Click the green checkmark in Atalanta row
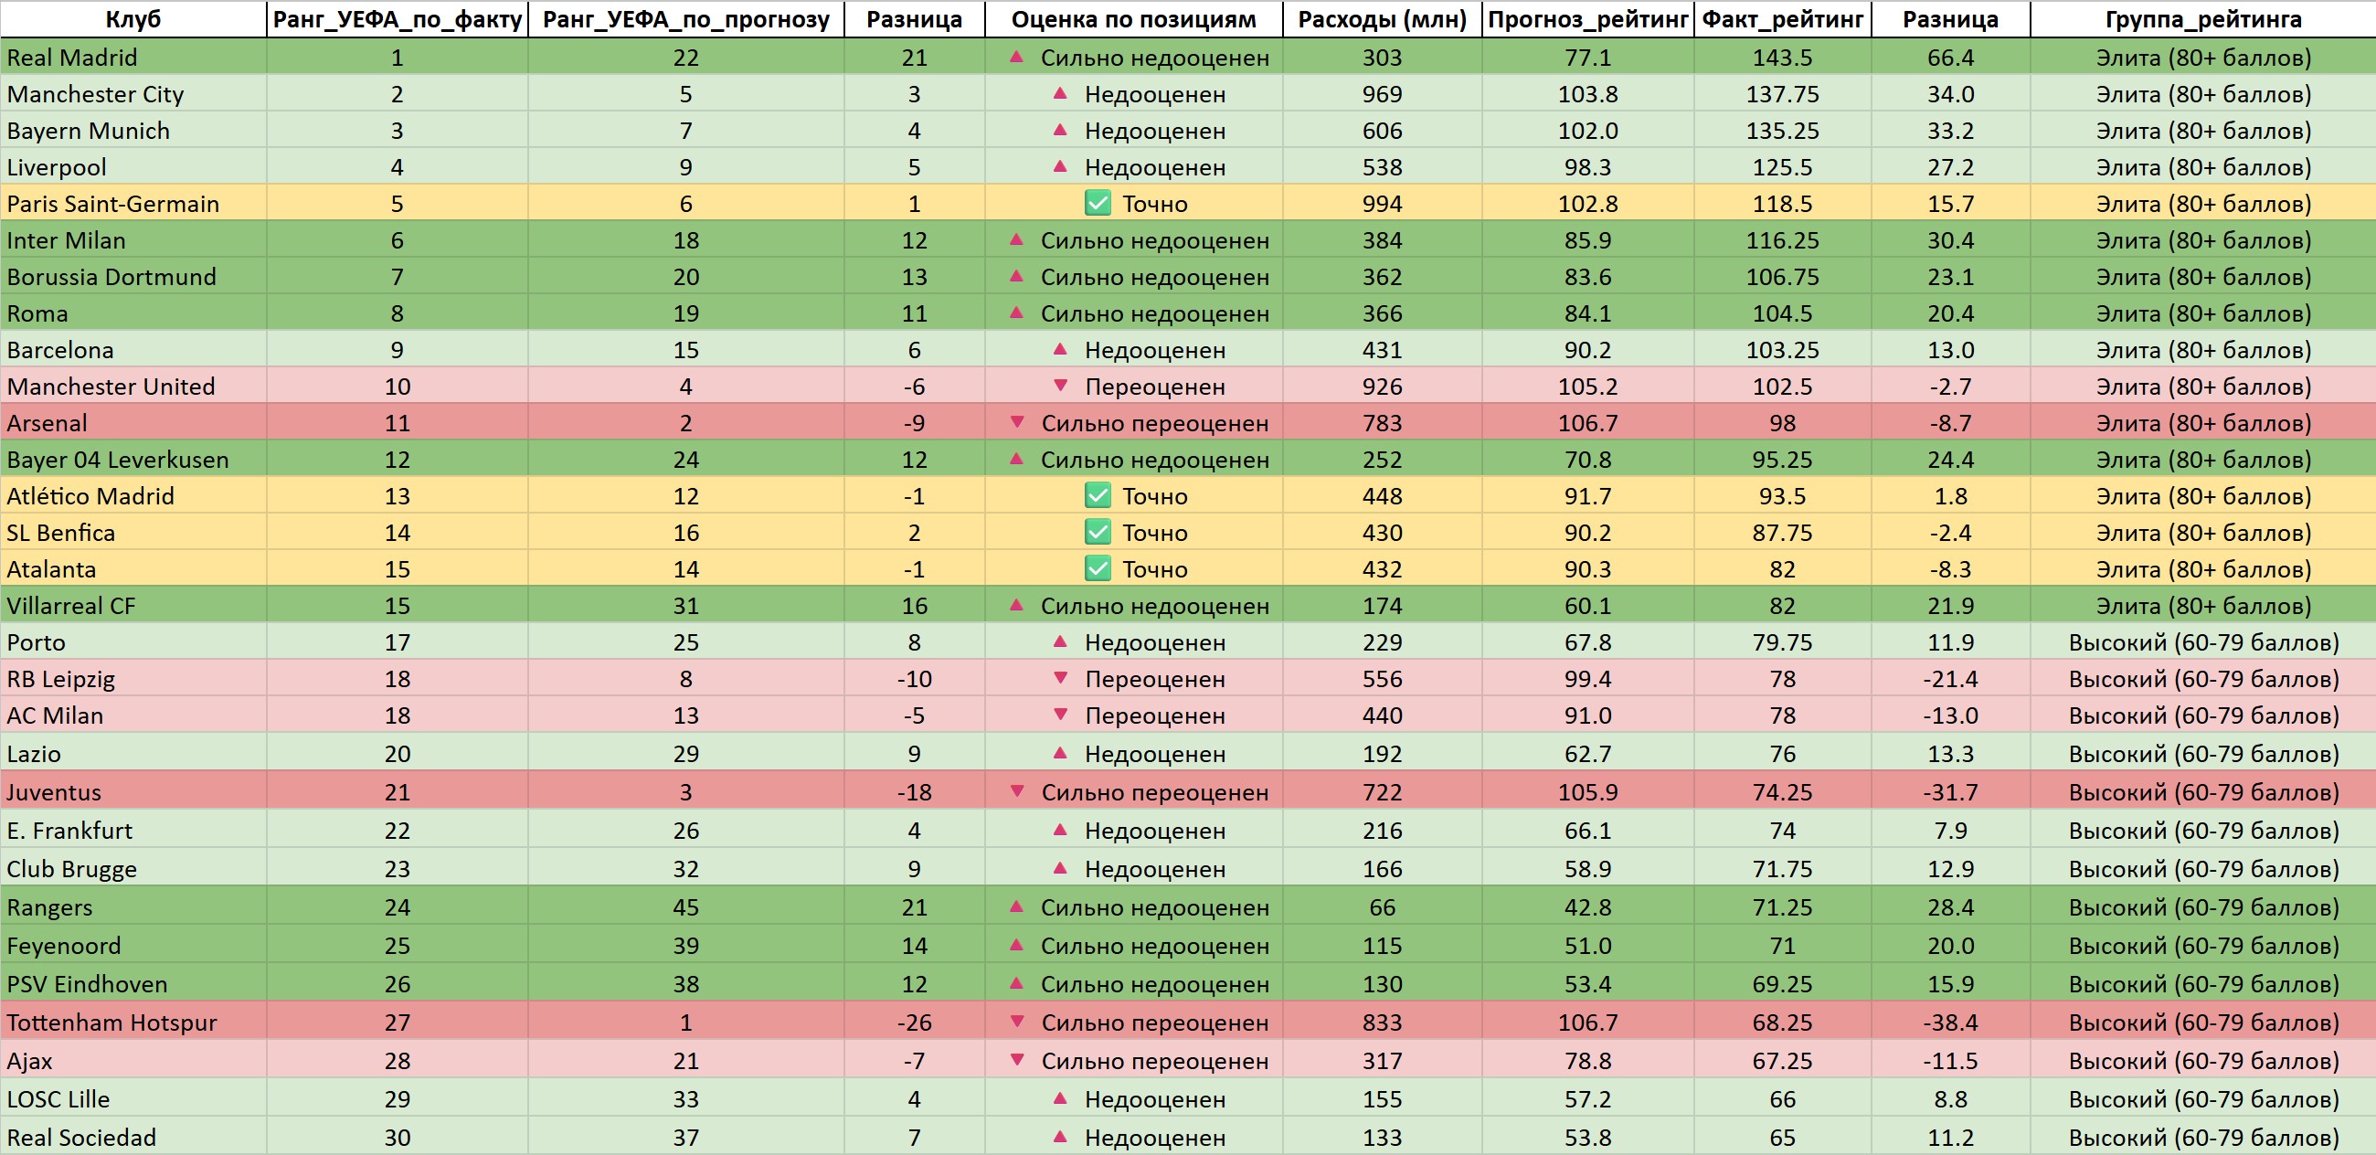The width and height of the screenshot is (2376, 1155). pos(1098,568)
